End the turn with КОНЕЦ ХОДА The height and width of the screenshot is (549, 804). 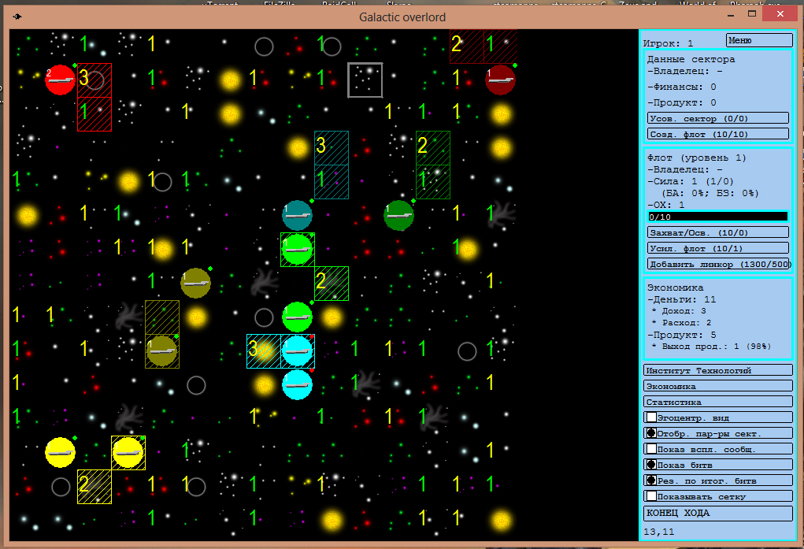tap(718, 513)
